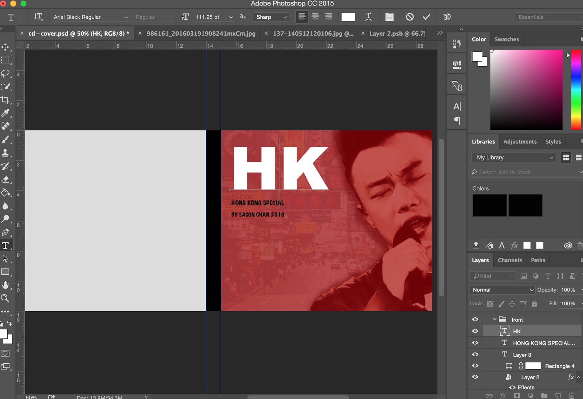Select the Move tool
The height and width of the screenshot is (399, 583).
(x=5, y=47)
